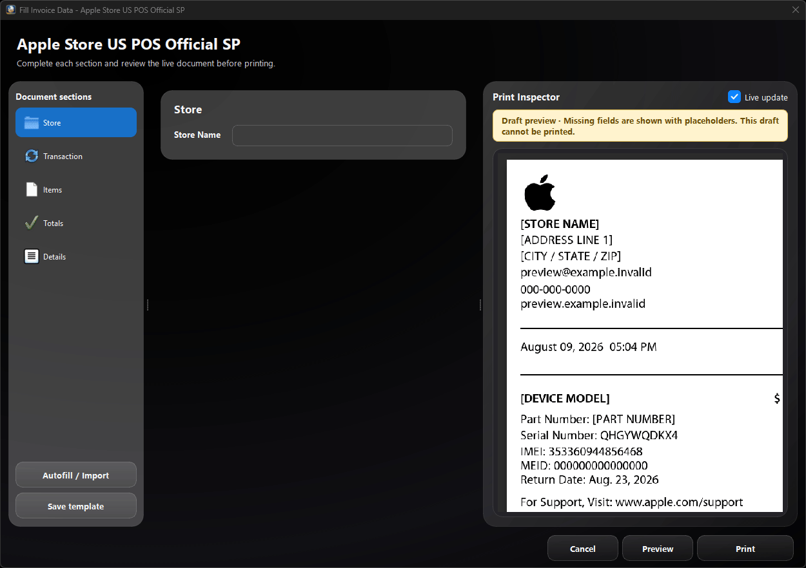Click the Part Number line in preview
The height and width of the screenshot is (568, 806).
[x=598, y=419]
